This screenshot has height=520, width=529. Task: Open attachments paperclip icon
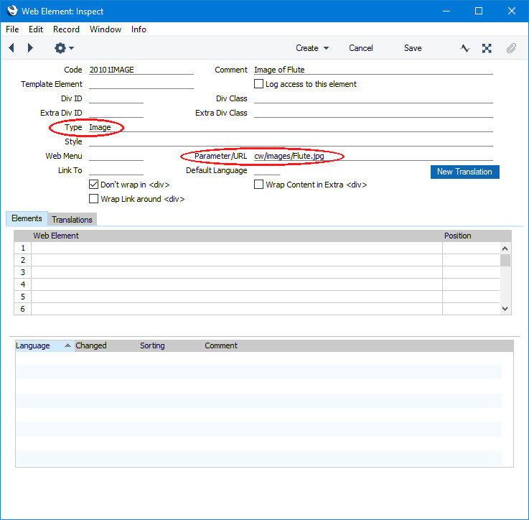coord(511,48)
